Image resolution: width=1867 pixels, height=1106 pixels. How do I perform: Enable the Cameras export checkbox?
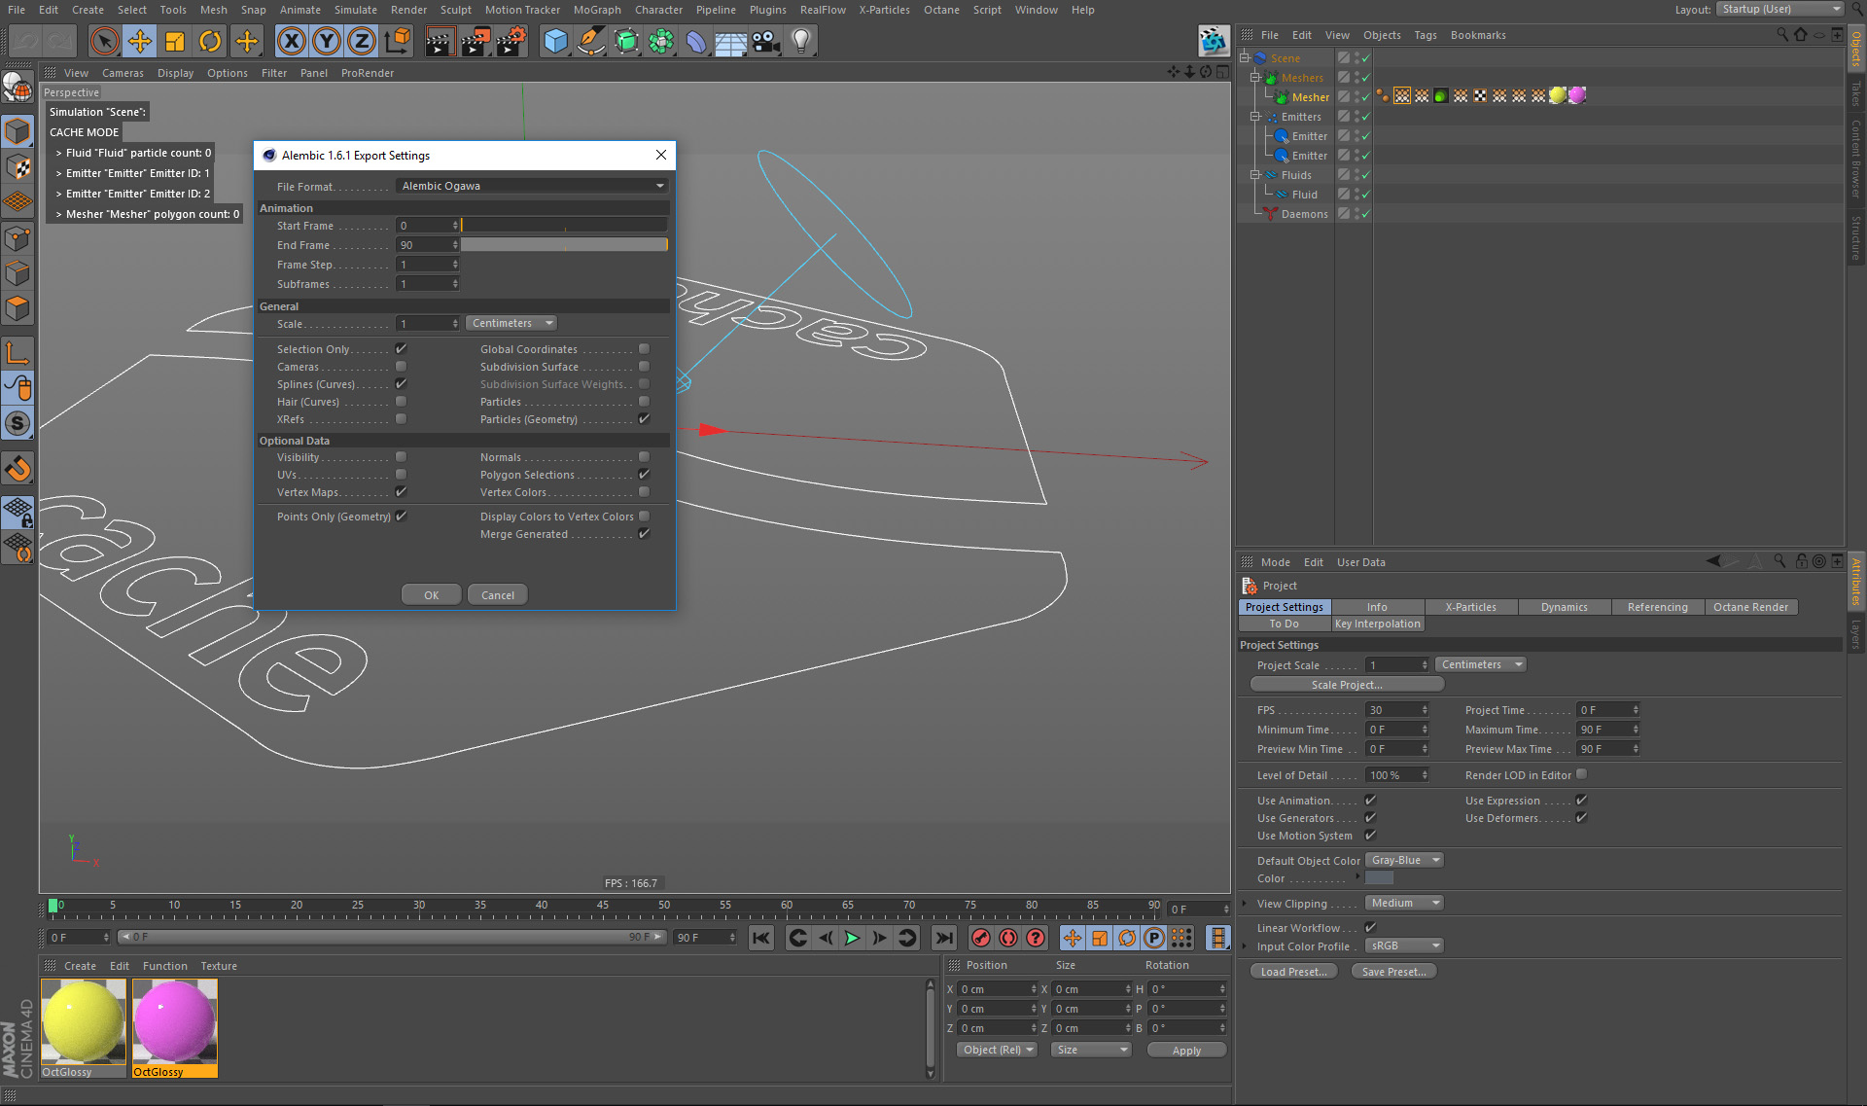[x=401, y=367]
